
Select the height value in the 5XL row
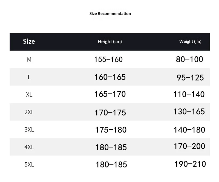coord(111,165)
